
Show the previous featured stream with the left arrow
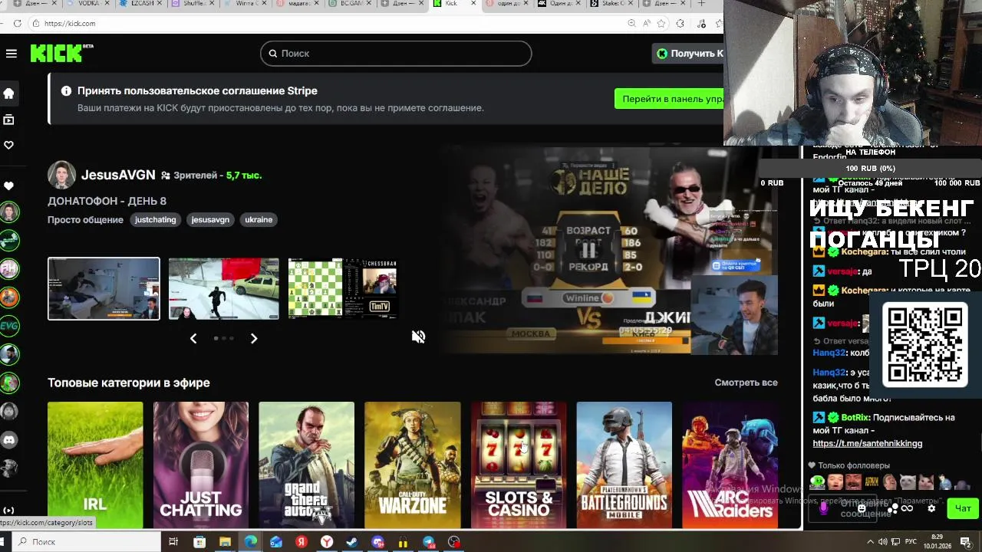[x=193, y=338]
